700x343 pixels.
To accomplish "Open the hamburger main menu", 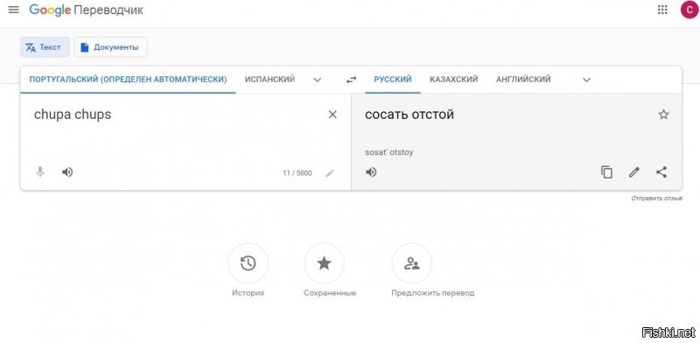I will click(x=14, y=10).
